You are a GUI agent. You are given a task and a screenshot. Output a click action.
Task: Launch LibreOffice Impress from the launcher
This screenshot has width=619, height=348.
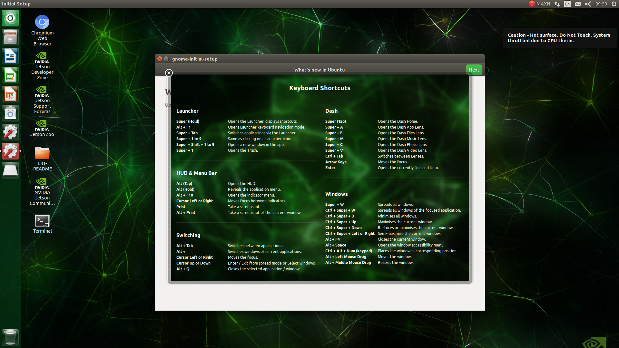10,94
